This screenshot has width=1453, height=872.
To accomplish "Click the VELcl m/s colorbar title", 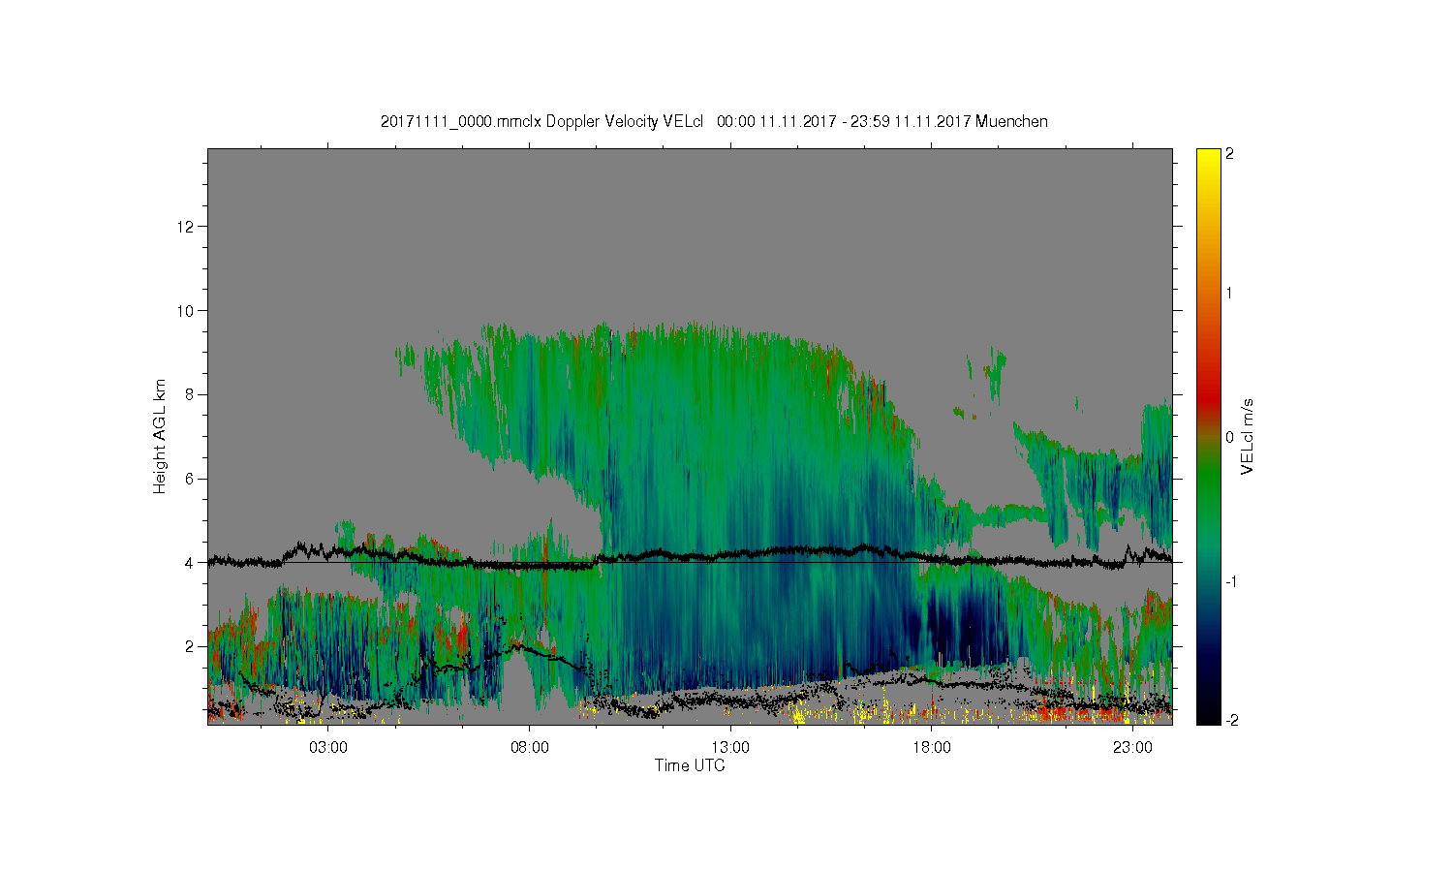I will [x=1248, y=436].
